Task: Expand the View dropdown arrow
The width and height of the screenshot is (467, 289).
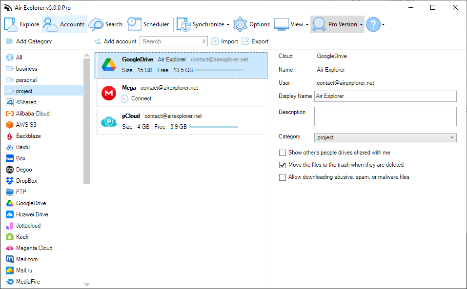Action: click(307, 25)
